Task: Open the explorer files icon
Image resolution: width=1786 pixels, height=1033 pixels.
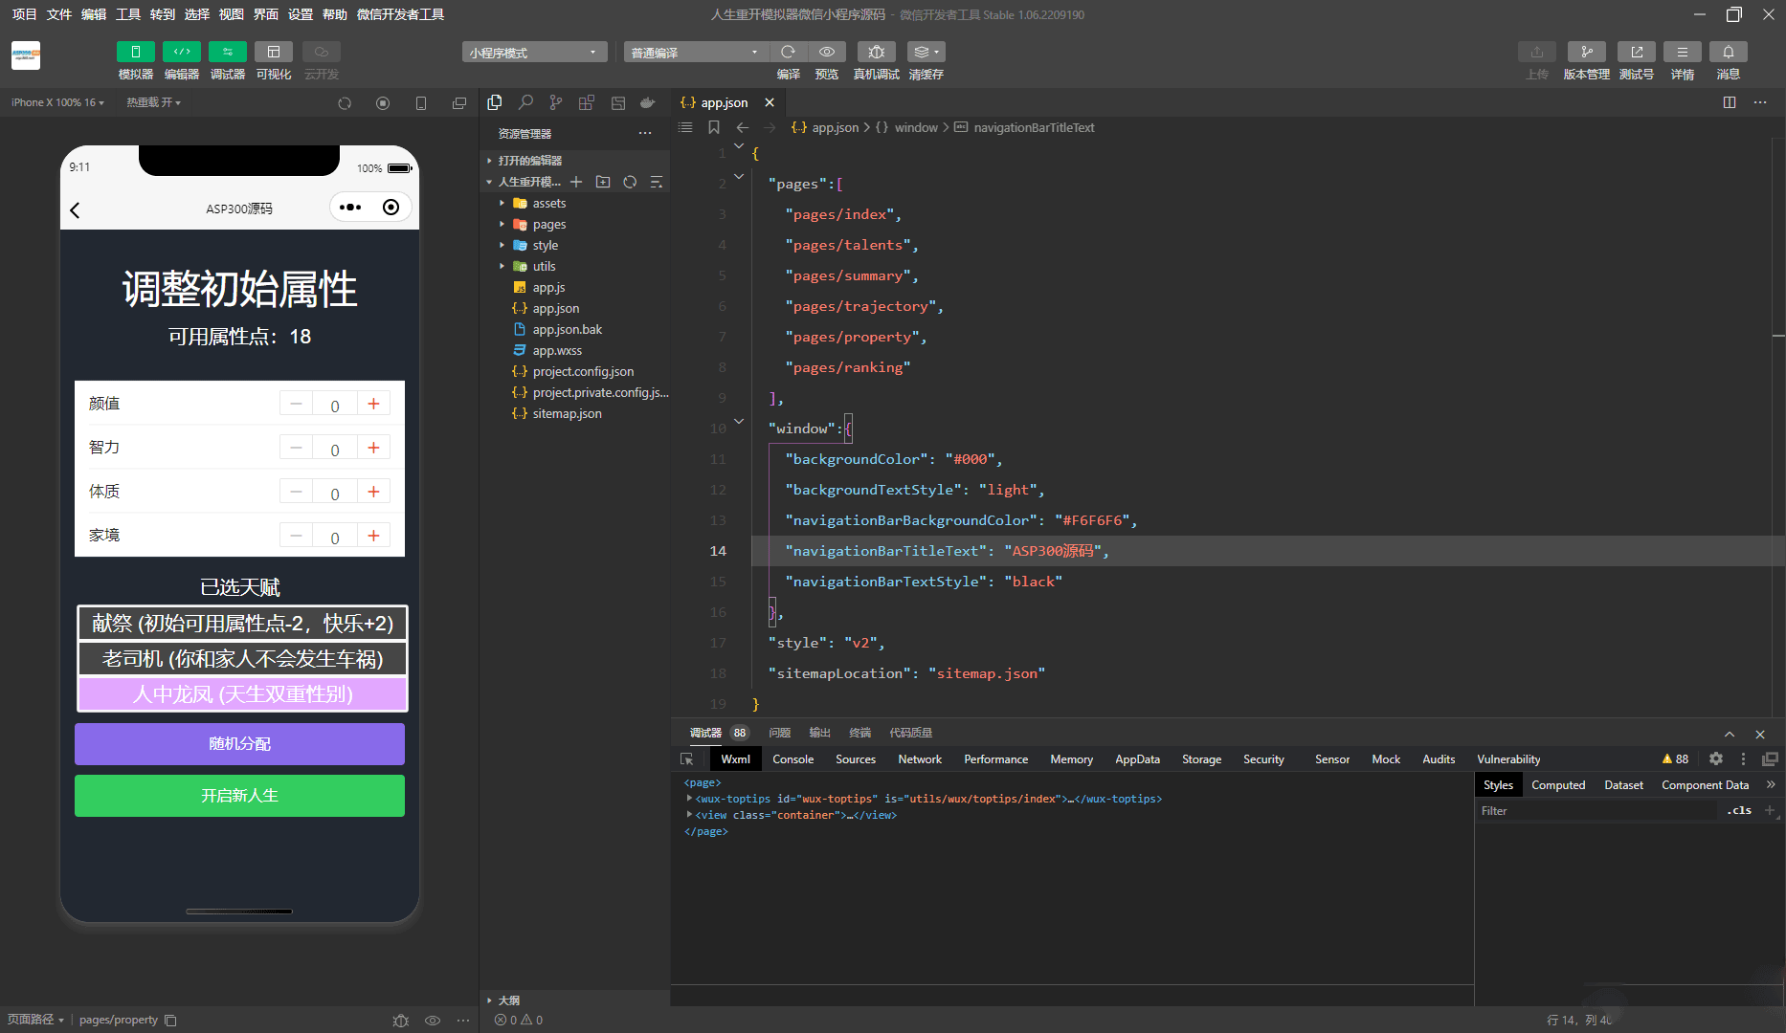Action: pyautogui.click(x=495, y=102)
